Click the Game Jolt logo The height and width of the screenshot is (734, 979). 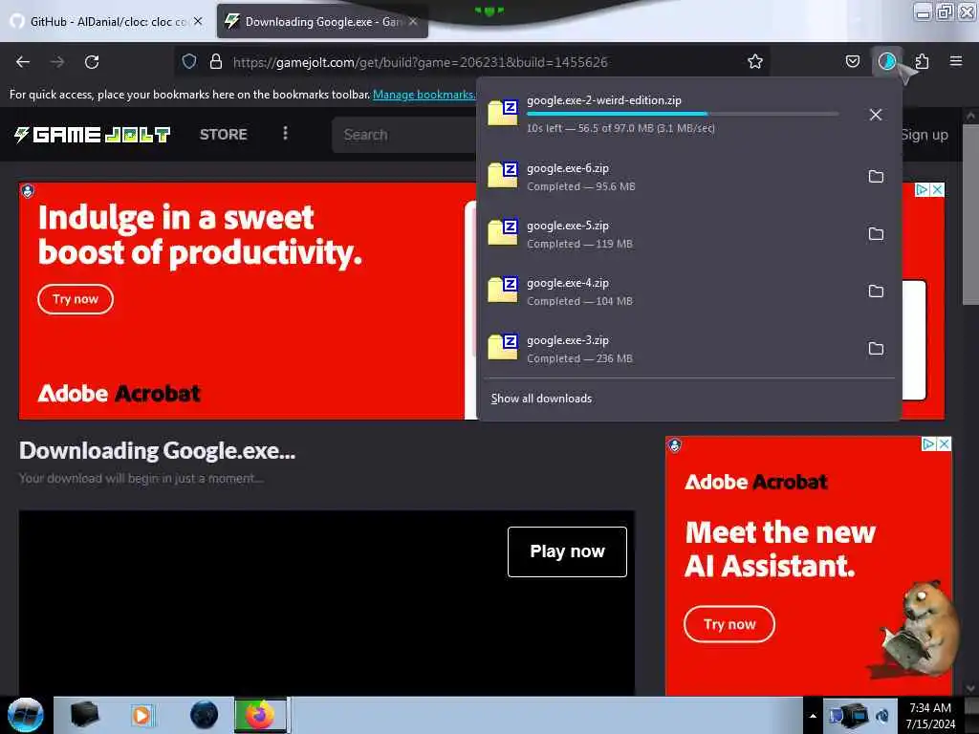(92, 134)
